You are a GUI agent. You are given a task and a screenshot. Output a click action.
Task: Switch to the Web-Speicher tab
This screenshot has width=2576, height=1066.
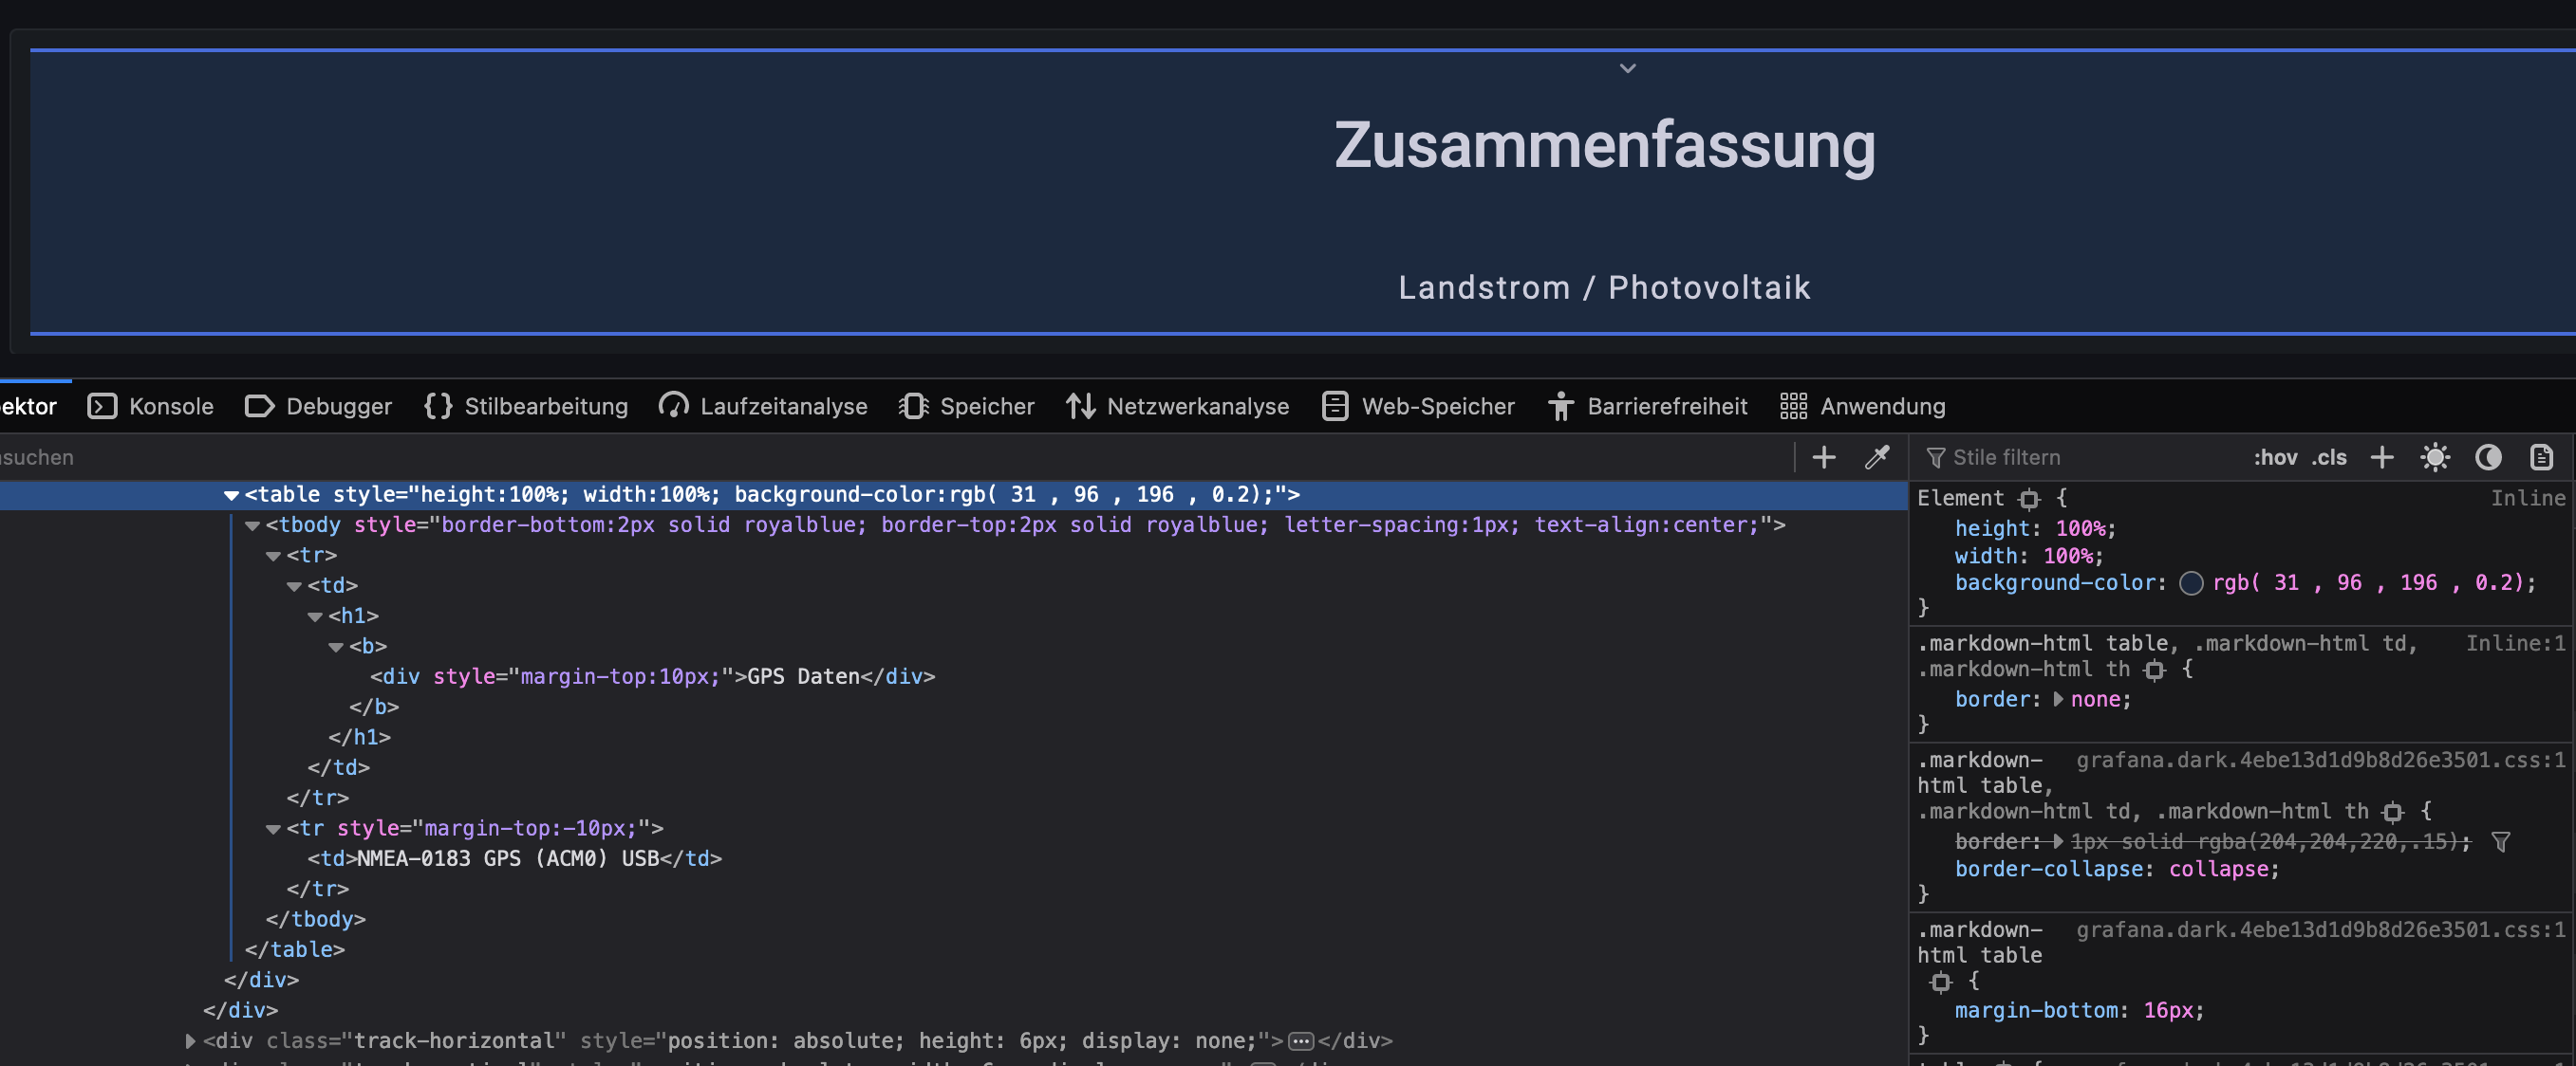tap(1418, 406)
